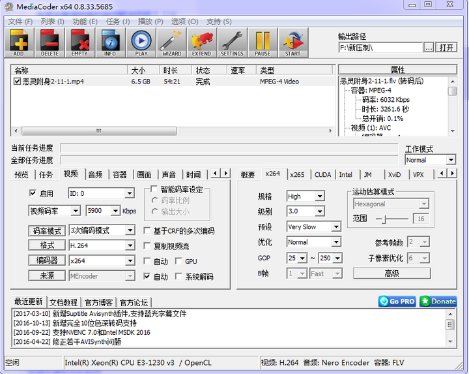The width and height of the screenshot is (469, 374).
Task: Click the 来源 button
Action: coord(47,275)
